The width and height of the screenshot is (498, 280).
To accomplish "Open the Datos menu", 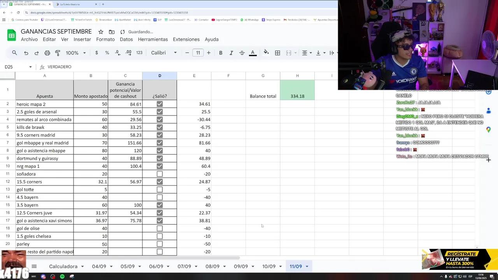I will (x=126, y=39).
